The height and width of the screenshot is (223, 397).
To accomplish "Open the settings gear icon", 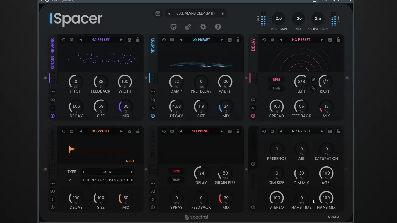I will 203,27.
